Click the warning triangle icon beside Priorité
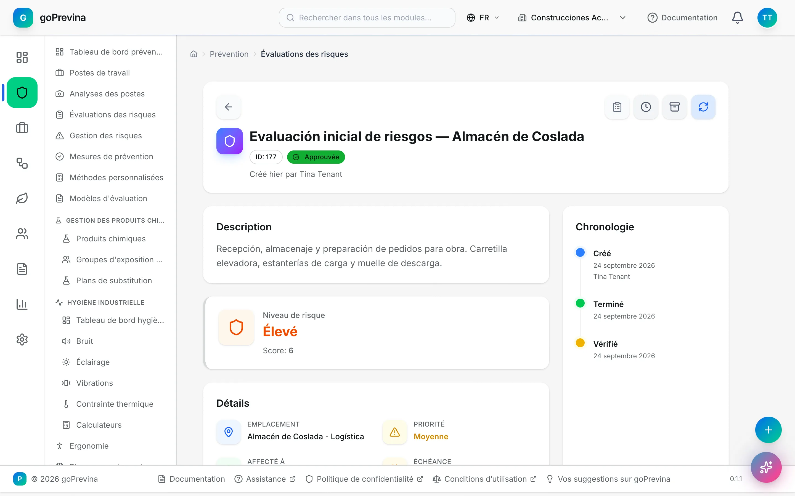The image size is (795, 496). coord(394,432)
